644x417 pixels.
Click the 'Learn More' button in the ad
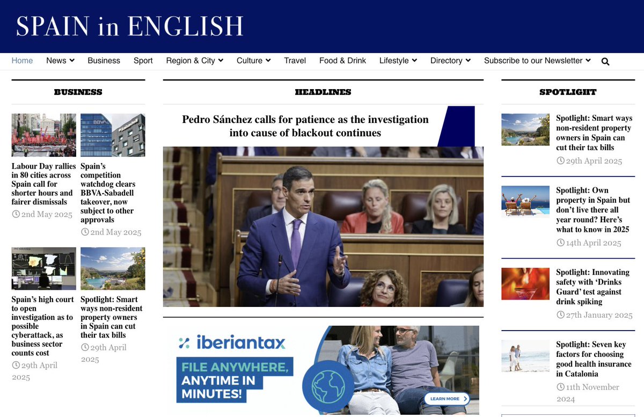tap(447, 399)
